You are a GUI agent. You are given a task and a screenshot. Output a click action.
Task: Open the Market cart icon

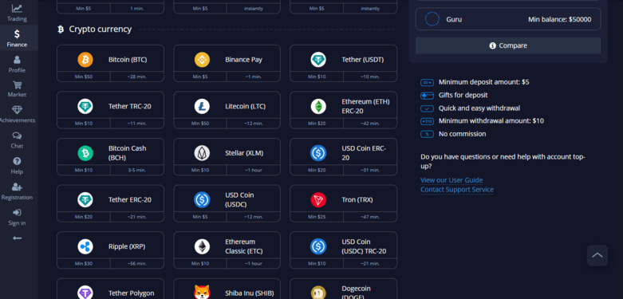(17, 85)
